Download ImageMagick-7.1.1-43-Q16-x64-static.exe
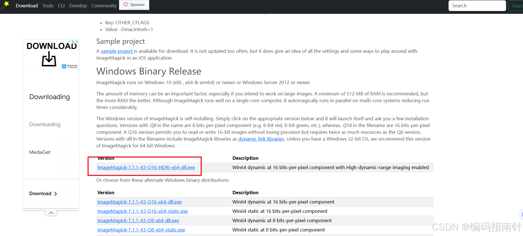 click(x=143, y=211)
